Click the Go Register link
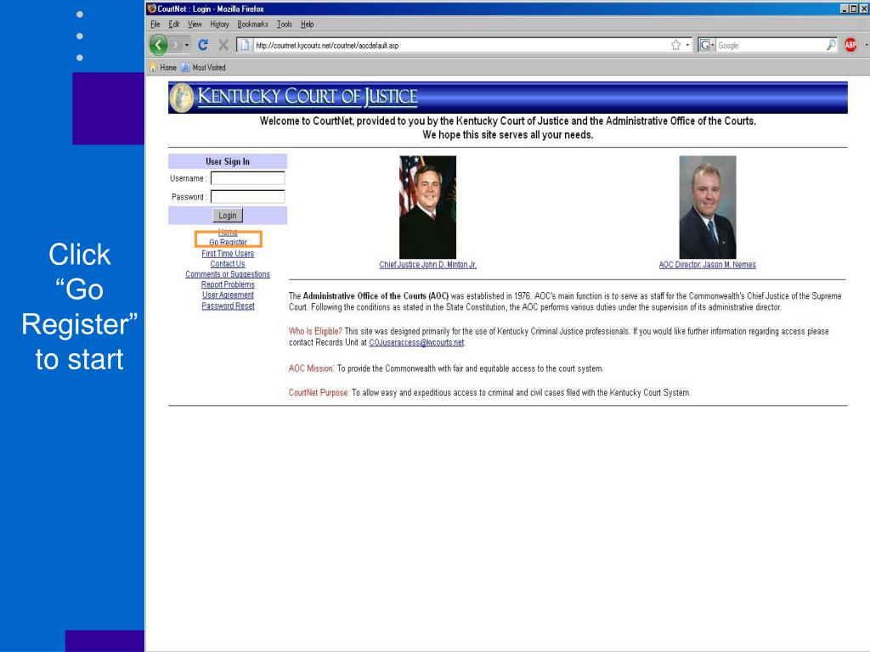The height and width of the screenshot is (652, 870). click(x=227, y=242)
